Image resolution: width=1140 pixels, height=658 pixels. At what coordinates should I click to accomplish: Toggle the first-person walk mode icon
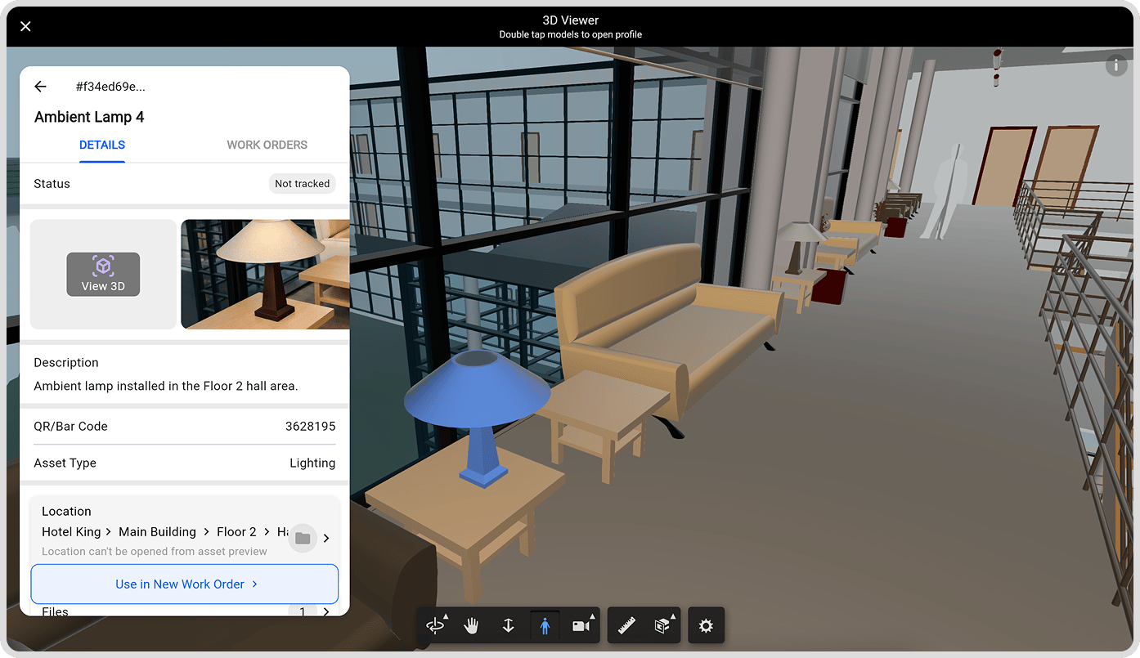[x=545, y=626]
